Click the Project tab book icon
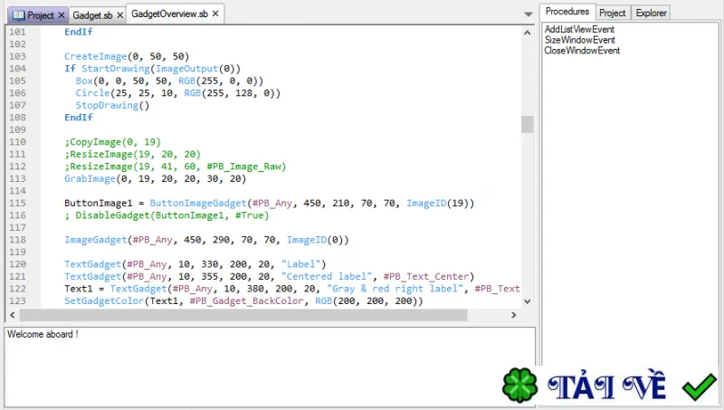Viewport: 724px width, 410px height. coord(18,15)
